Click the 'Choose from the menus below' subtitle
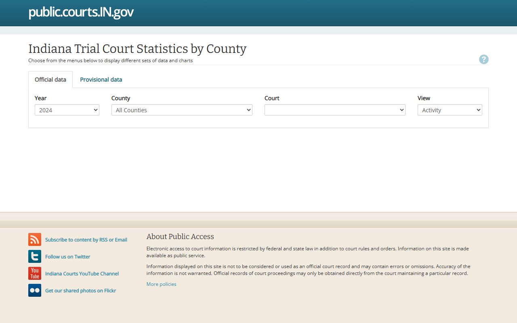 pos(110,61)
